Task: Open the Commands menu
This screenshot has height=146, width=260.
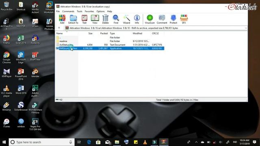Action: click(x=68, y=11)
